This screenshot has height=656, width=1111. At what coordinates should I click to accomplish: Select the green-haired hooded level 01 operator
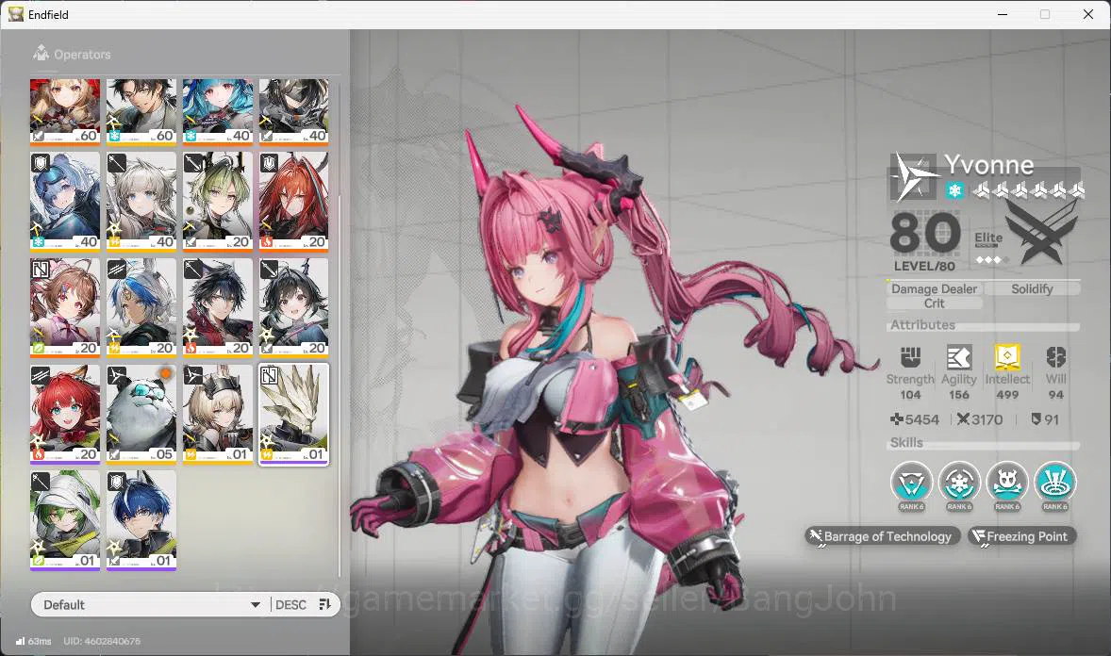64,520
